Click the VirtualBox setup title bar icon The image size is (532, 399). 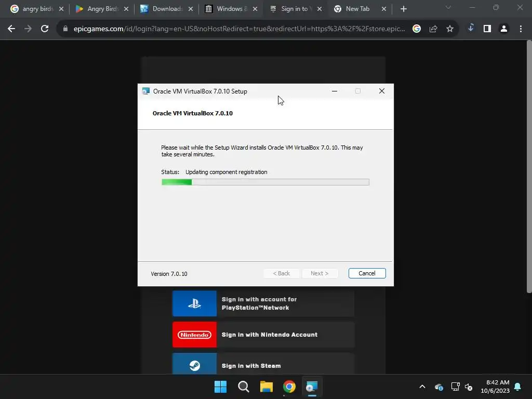pos(146,91)
